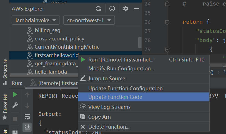
Task: Click the return keyword in editor
Action: click(x=193, y=22)
